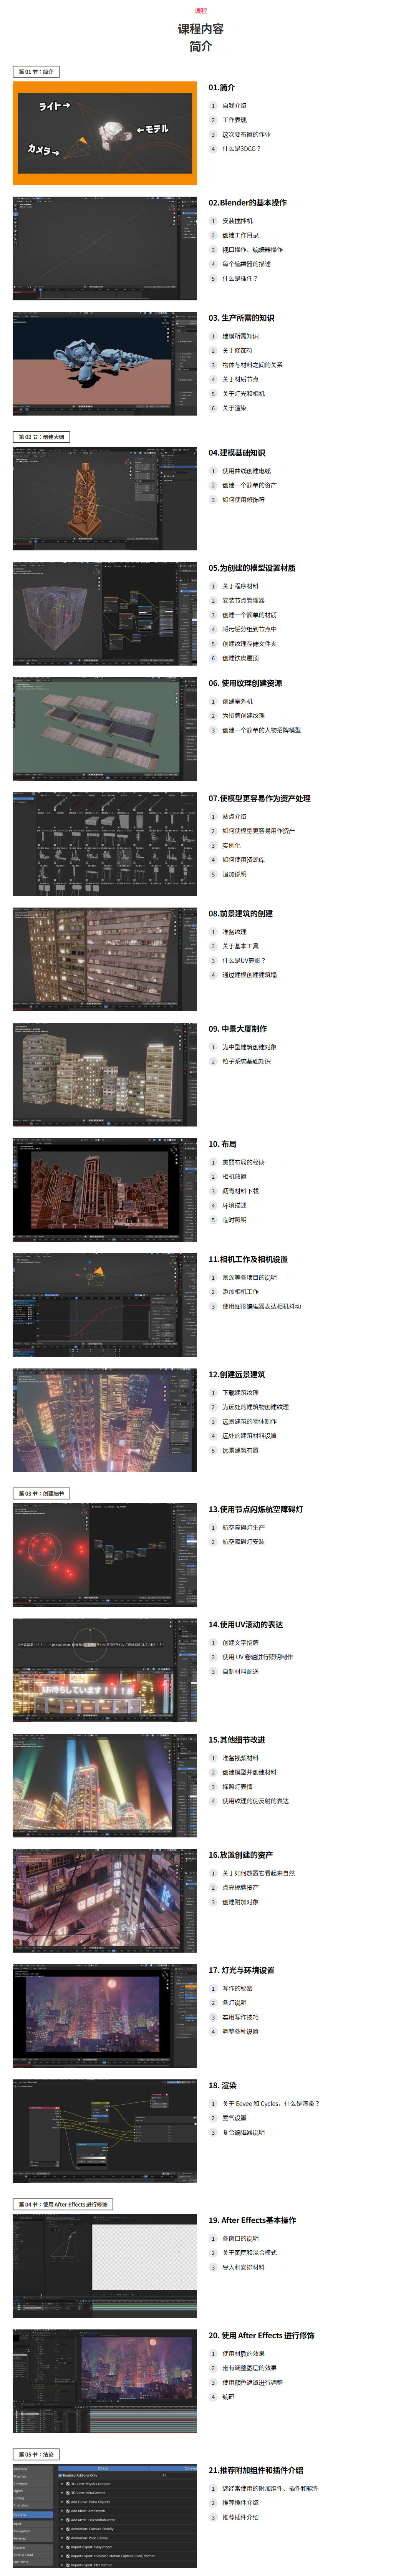Image resolution: width=406 pixels, height=2576 pixels.
Task: Open the 09. 中景大厦制作 heading
Action: [x=238, y=1028]
